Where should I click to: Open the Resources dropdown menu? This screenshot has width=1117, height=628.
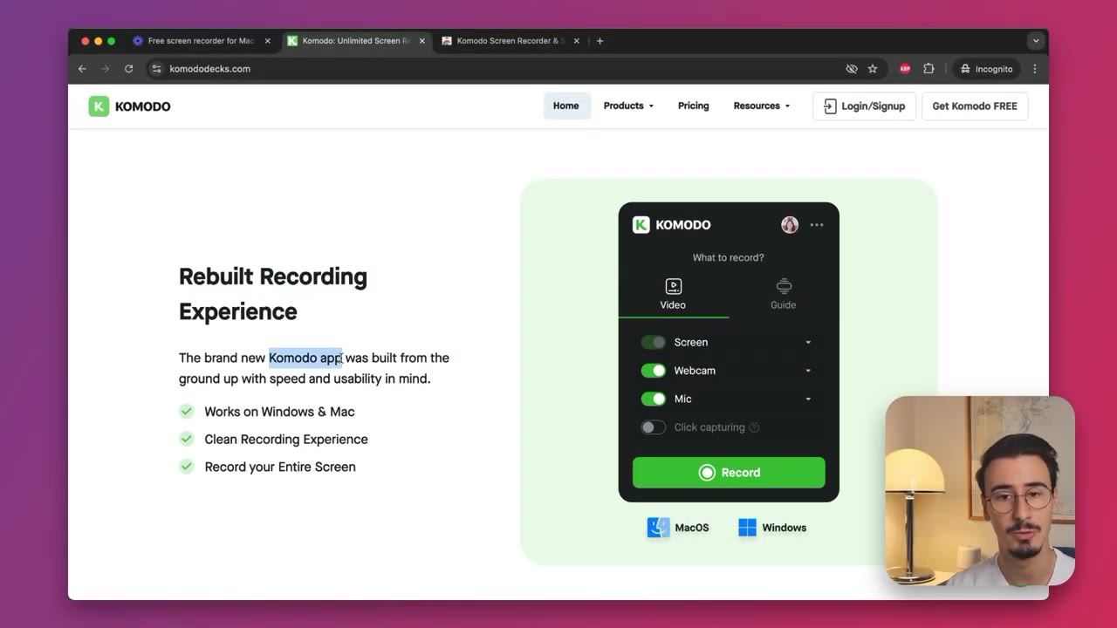pos(762,106)
